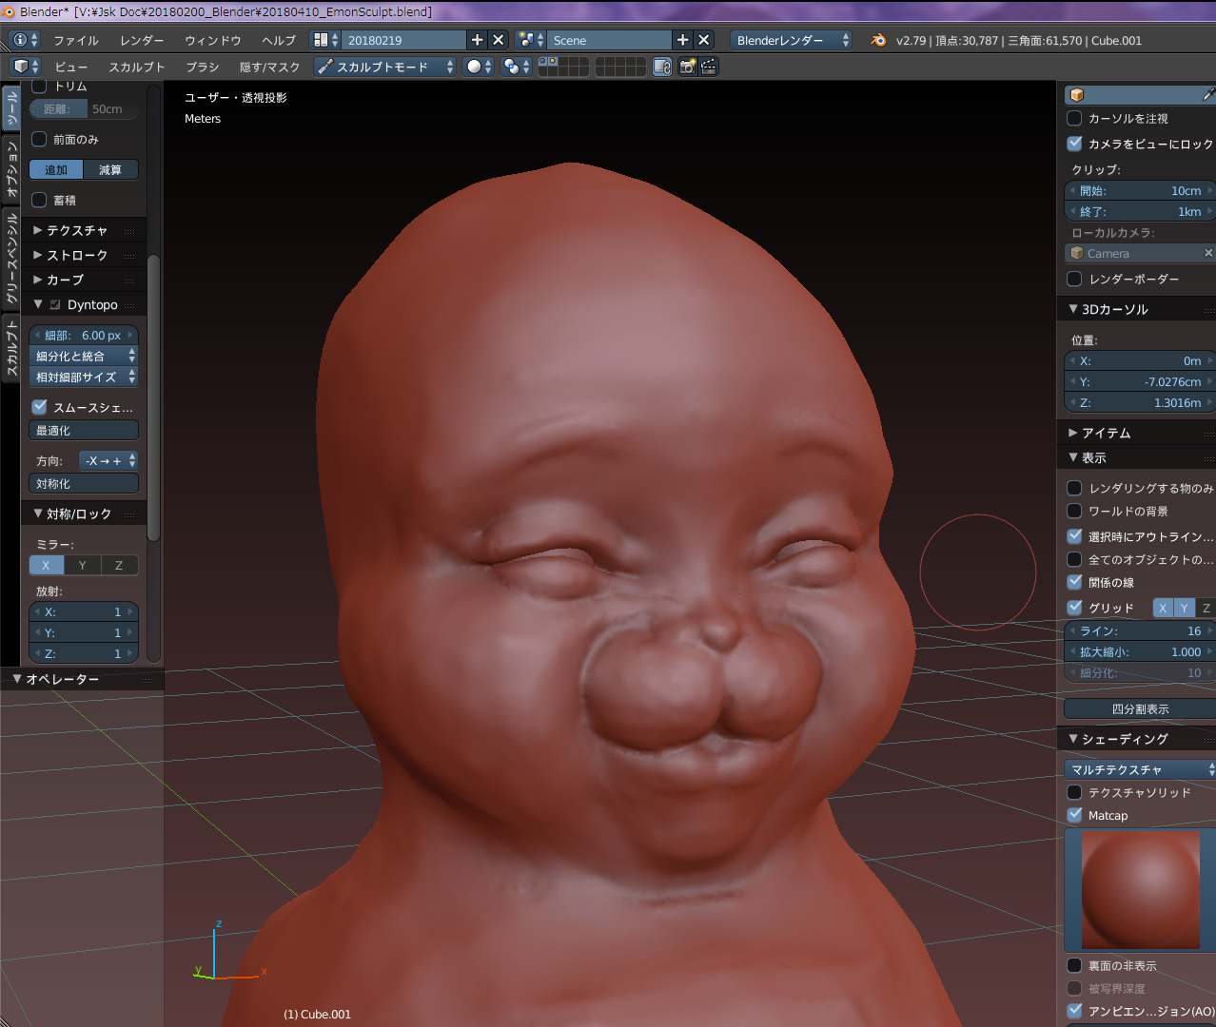Click the OpenGL render camera icon
Screen dimensions: 1216x1027
(x=687, y=67)
